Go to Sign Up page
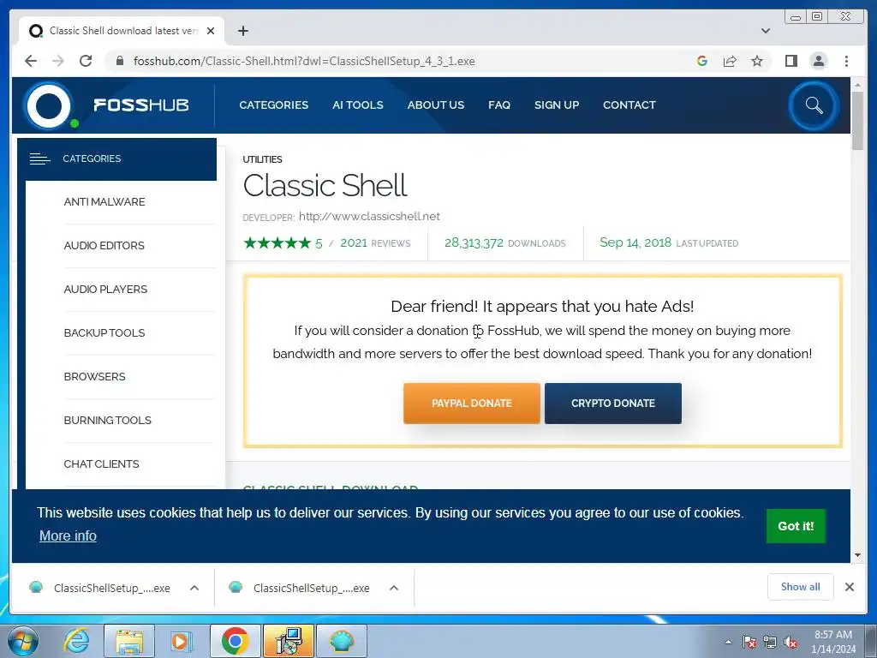 coord(557,105)
